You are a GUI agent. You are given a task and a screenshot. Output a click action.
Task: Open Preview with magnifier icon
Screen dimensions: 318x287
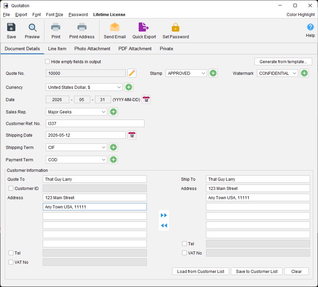32,28
